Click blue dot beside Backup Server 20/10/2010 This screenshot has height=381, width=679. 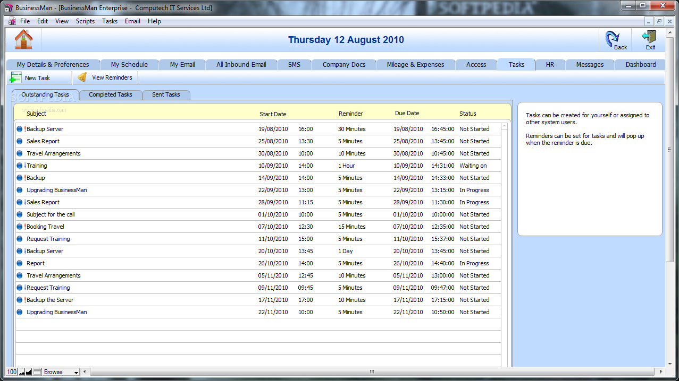point(20,251)
